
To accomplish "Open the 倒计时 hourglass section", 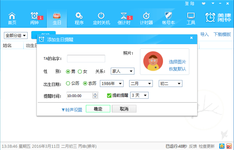I will click(x=124, y=18).
